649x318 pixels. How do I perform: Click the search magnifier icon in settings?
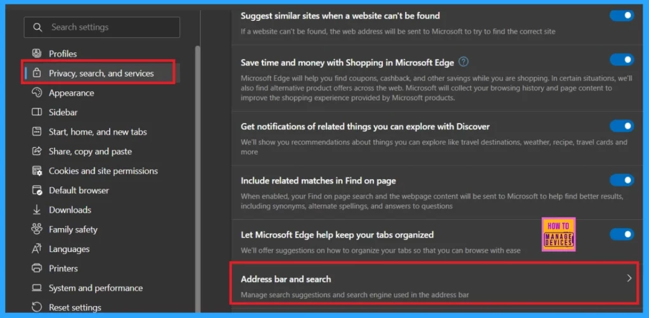pyautogui.click(x=37, y=27)
